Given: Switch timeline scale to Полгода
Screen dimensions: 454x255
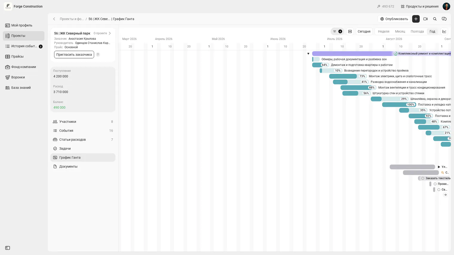Looking at the screenshot, I should [x=417, y=31].
